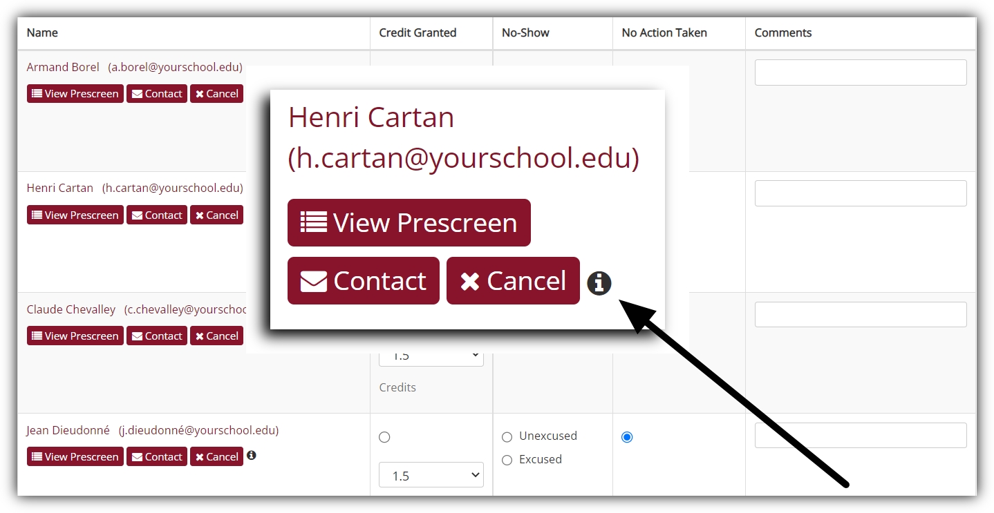Click comments field for Claude Chevalley
994x513 pixels.
[x=860, y=315]
